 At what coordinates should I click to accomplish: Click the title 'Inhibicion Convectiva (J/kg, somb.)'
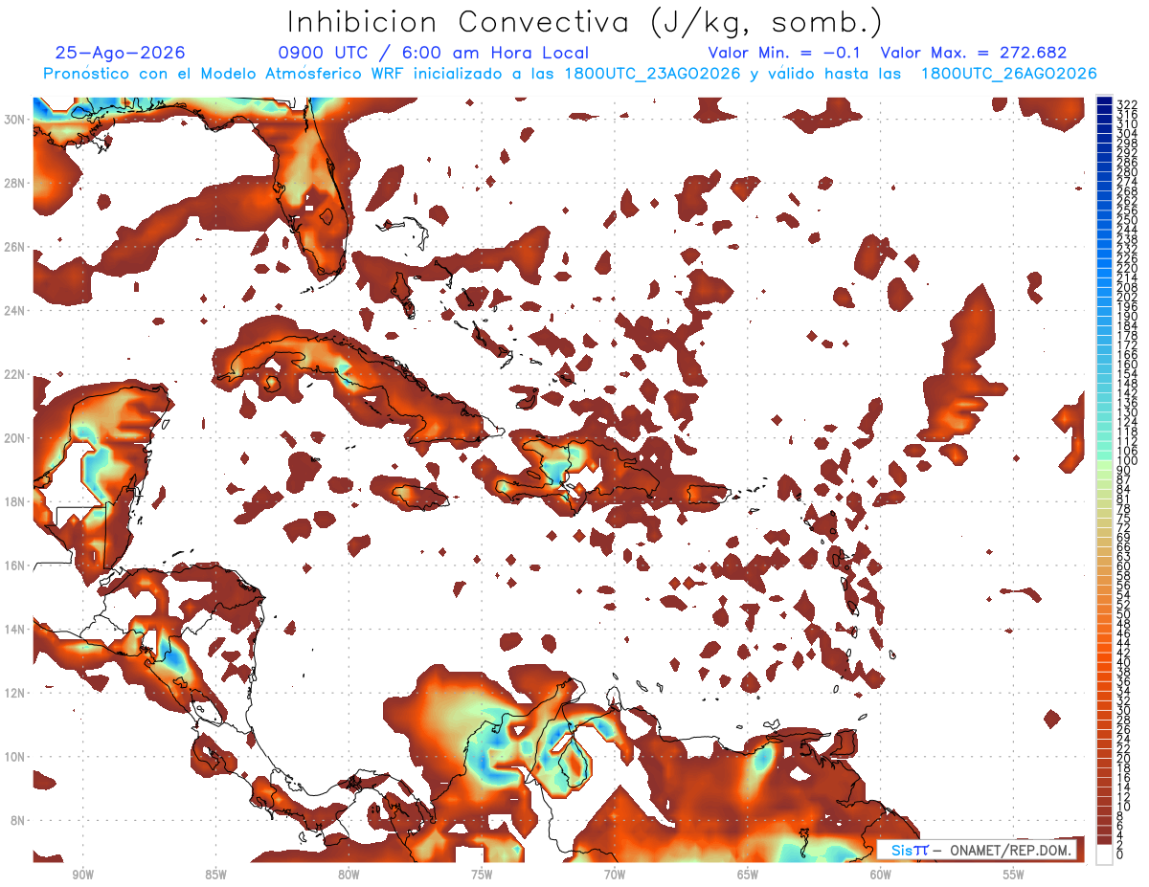click(x=584, y=23)
